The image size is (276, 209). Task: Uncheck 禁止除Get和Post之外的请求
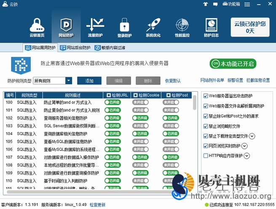205,116
